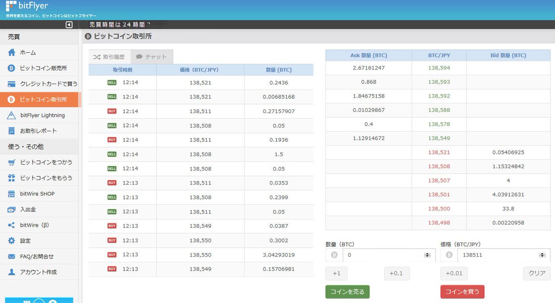Click the bitWire SHOP store icon
The height and width of the screenshot is (303, 555).
[12, 194]
